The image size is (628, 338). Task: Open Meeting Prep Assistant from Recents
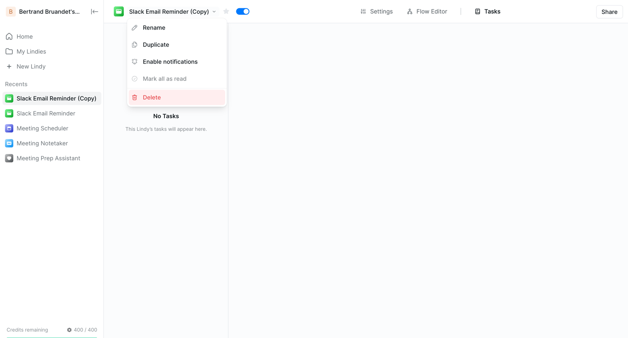[x=52, y=158]
